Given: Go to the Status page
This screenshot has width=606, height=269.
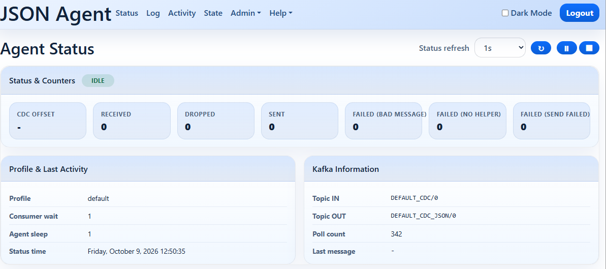Looking at the screenshot, I should point(127,13).
